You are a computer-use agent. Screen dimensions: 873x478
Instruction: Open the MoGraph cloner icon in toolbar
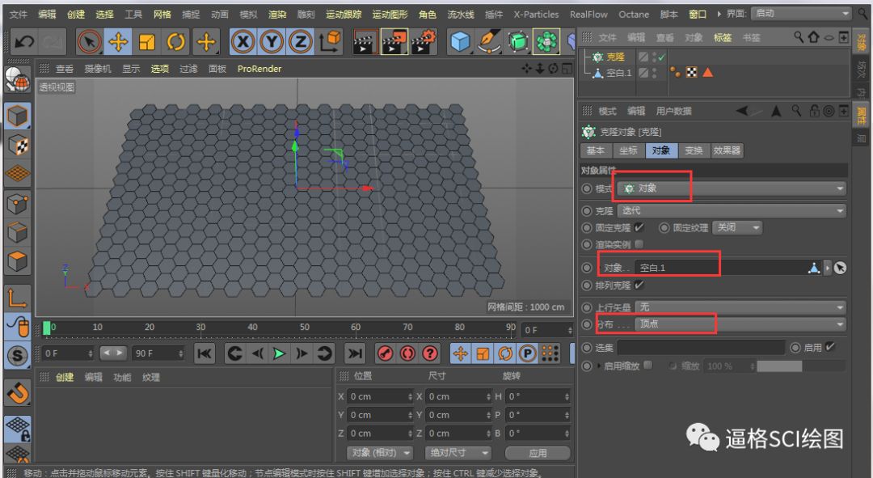546,42
